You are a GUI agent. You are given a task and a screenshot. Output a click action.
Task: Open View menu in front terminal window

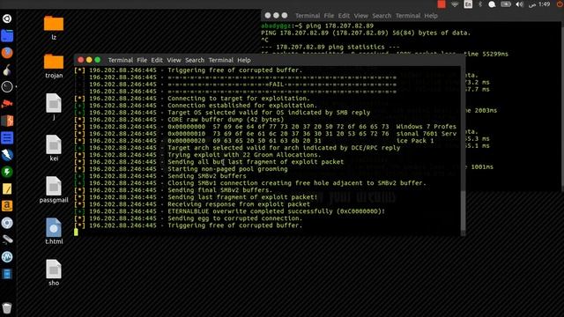click(x=174, y=60)
